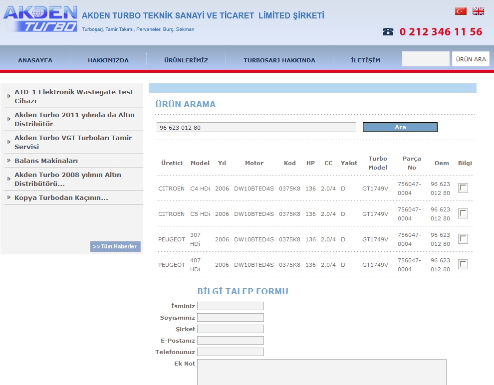Screen dimensions: 494x385
Task: Click ÜRÜN ARAMA heading
Action: (x=185, y=104)
